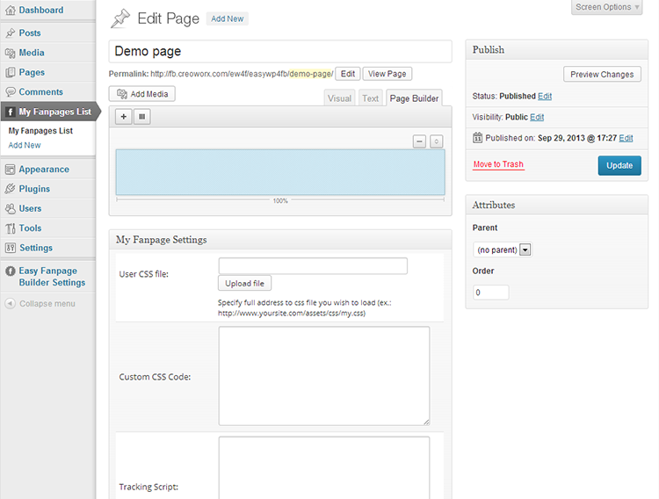Image resolution: width=659 pixels, height=499 pixels.
Task: Click the Order number field
Action: [x=490, y=293]
